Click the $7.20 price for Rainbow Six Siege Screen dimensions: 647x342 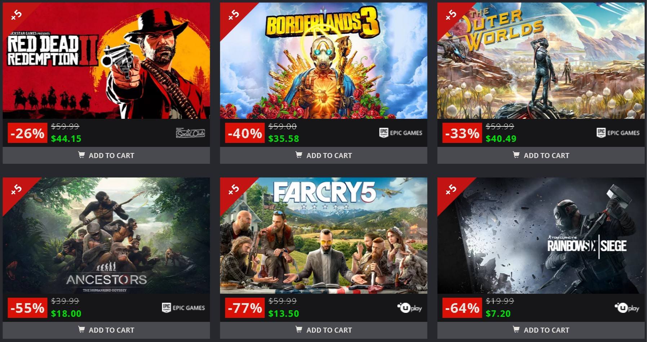498,314
